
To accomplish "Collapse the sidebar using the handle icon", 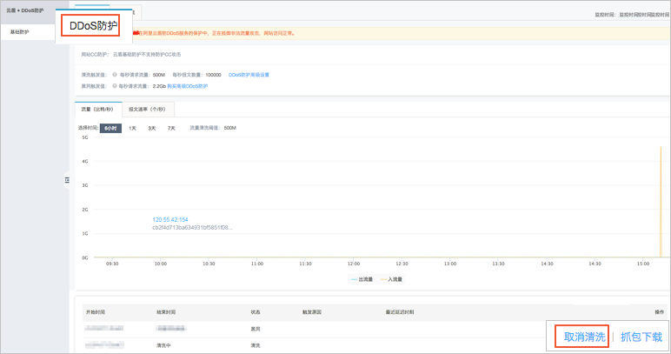I will pos(66,180).
